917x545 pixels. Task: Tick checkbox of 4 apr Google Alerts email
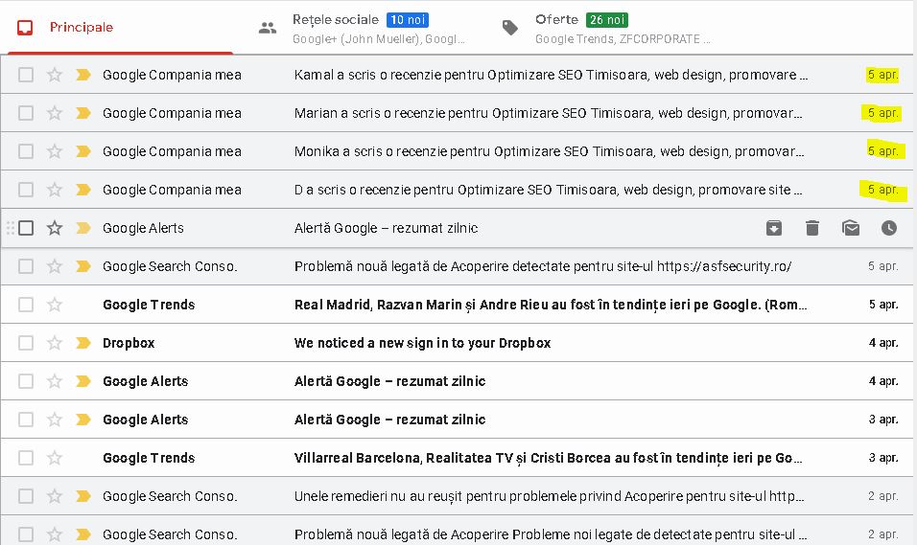coord(26,381)
